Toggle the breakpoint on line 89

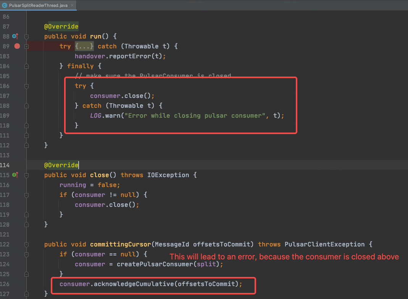pos(17,46)
